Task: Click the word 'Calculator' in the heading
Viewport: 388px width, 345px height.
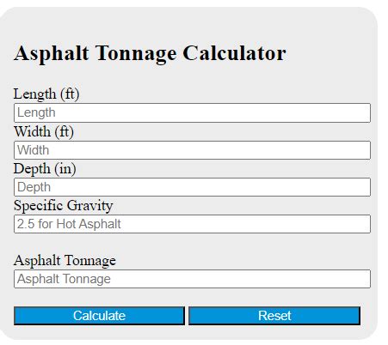Action: (x=234, y=53)
